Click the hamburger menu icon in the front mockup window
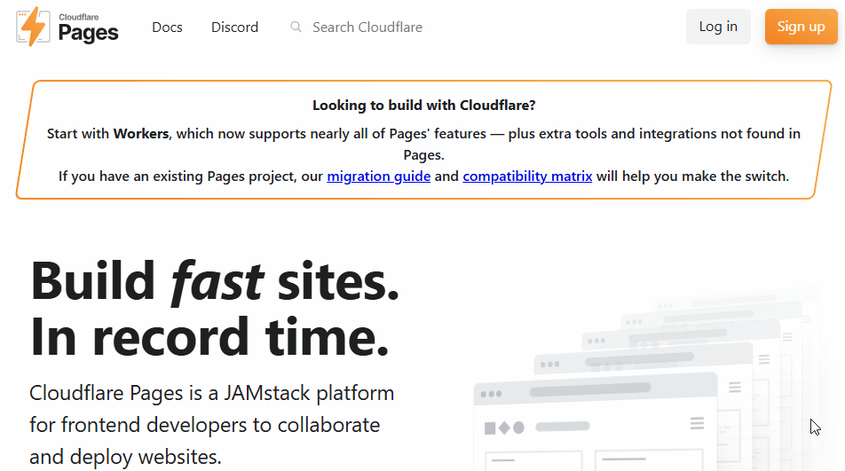The height and width of the screenshot is (471, 845). tap(697, 423)
